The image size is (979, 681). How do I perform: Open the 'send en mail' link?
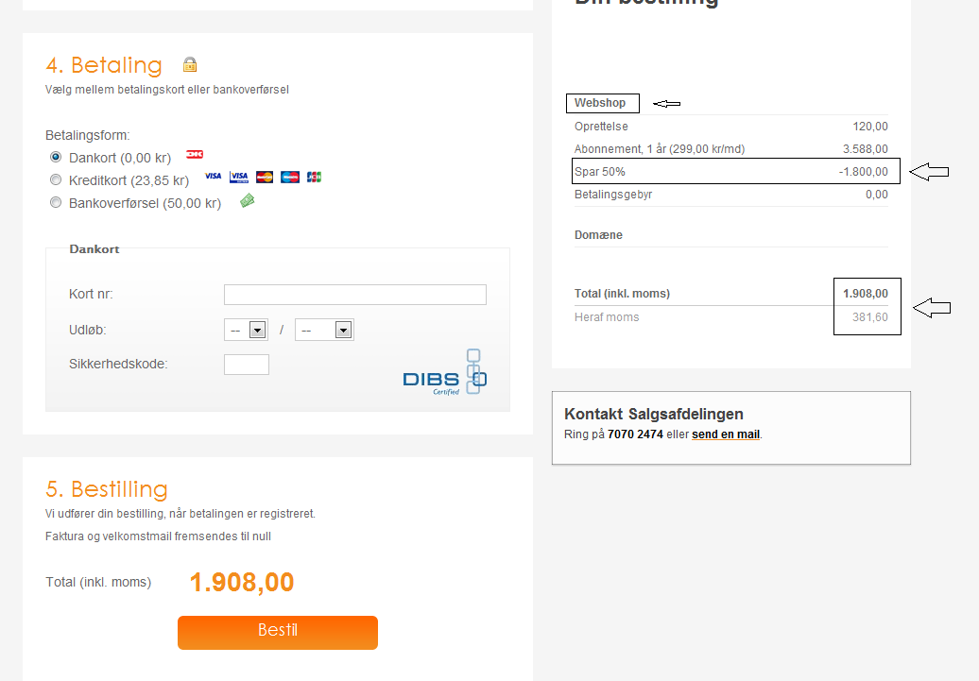726,434
